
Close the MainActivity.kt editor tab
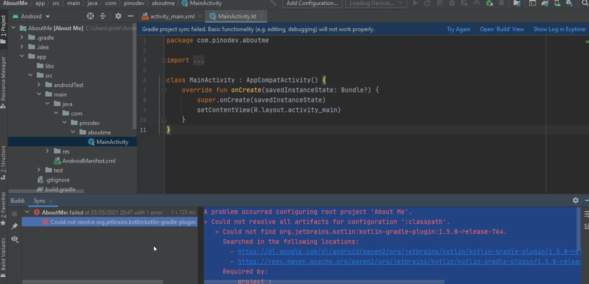coord(262,16)
